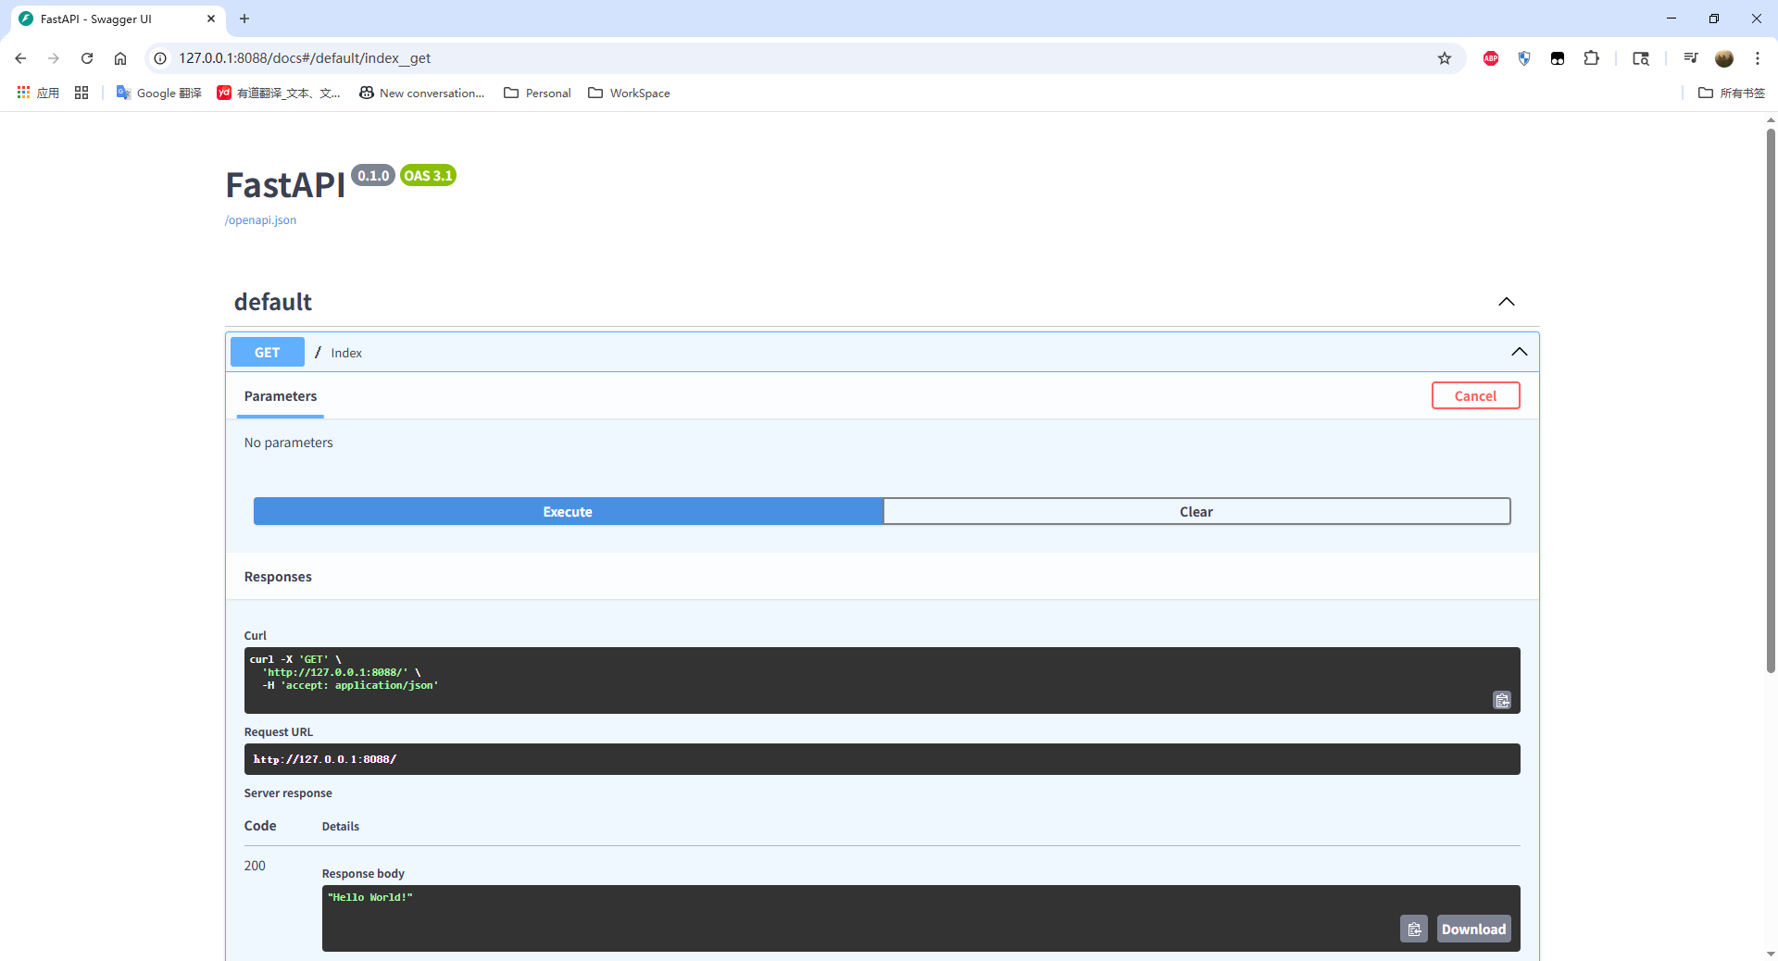Screen dimensions: 1778x961
Task: Open the Personal bookmarks folder
Action: [537, 93]
